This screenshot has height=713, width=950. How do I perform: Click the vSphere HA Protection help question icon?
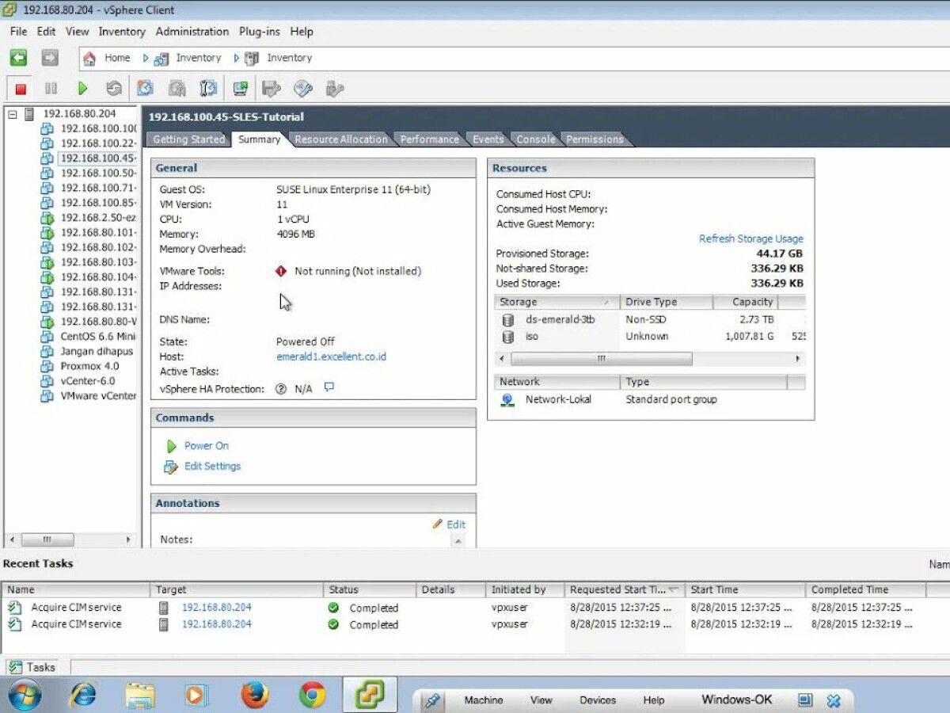pyautogui.click(x=280, y=389)
